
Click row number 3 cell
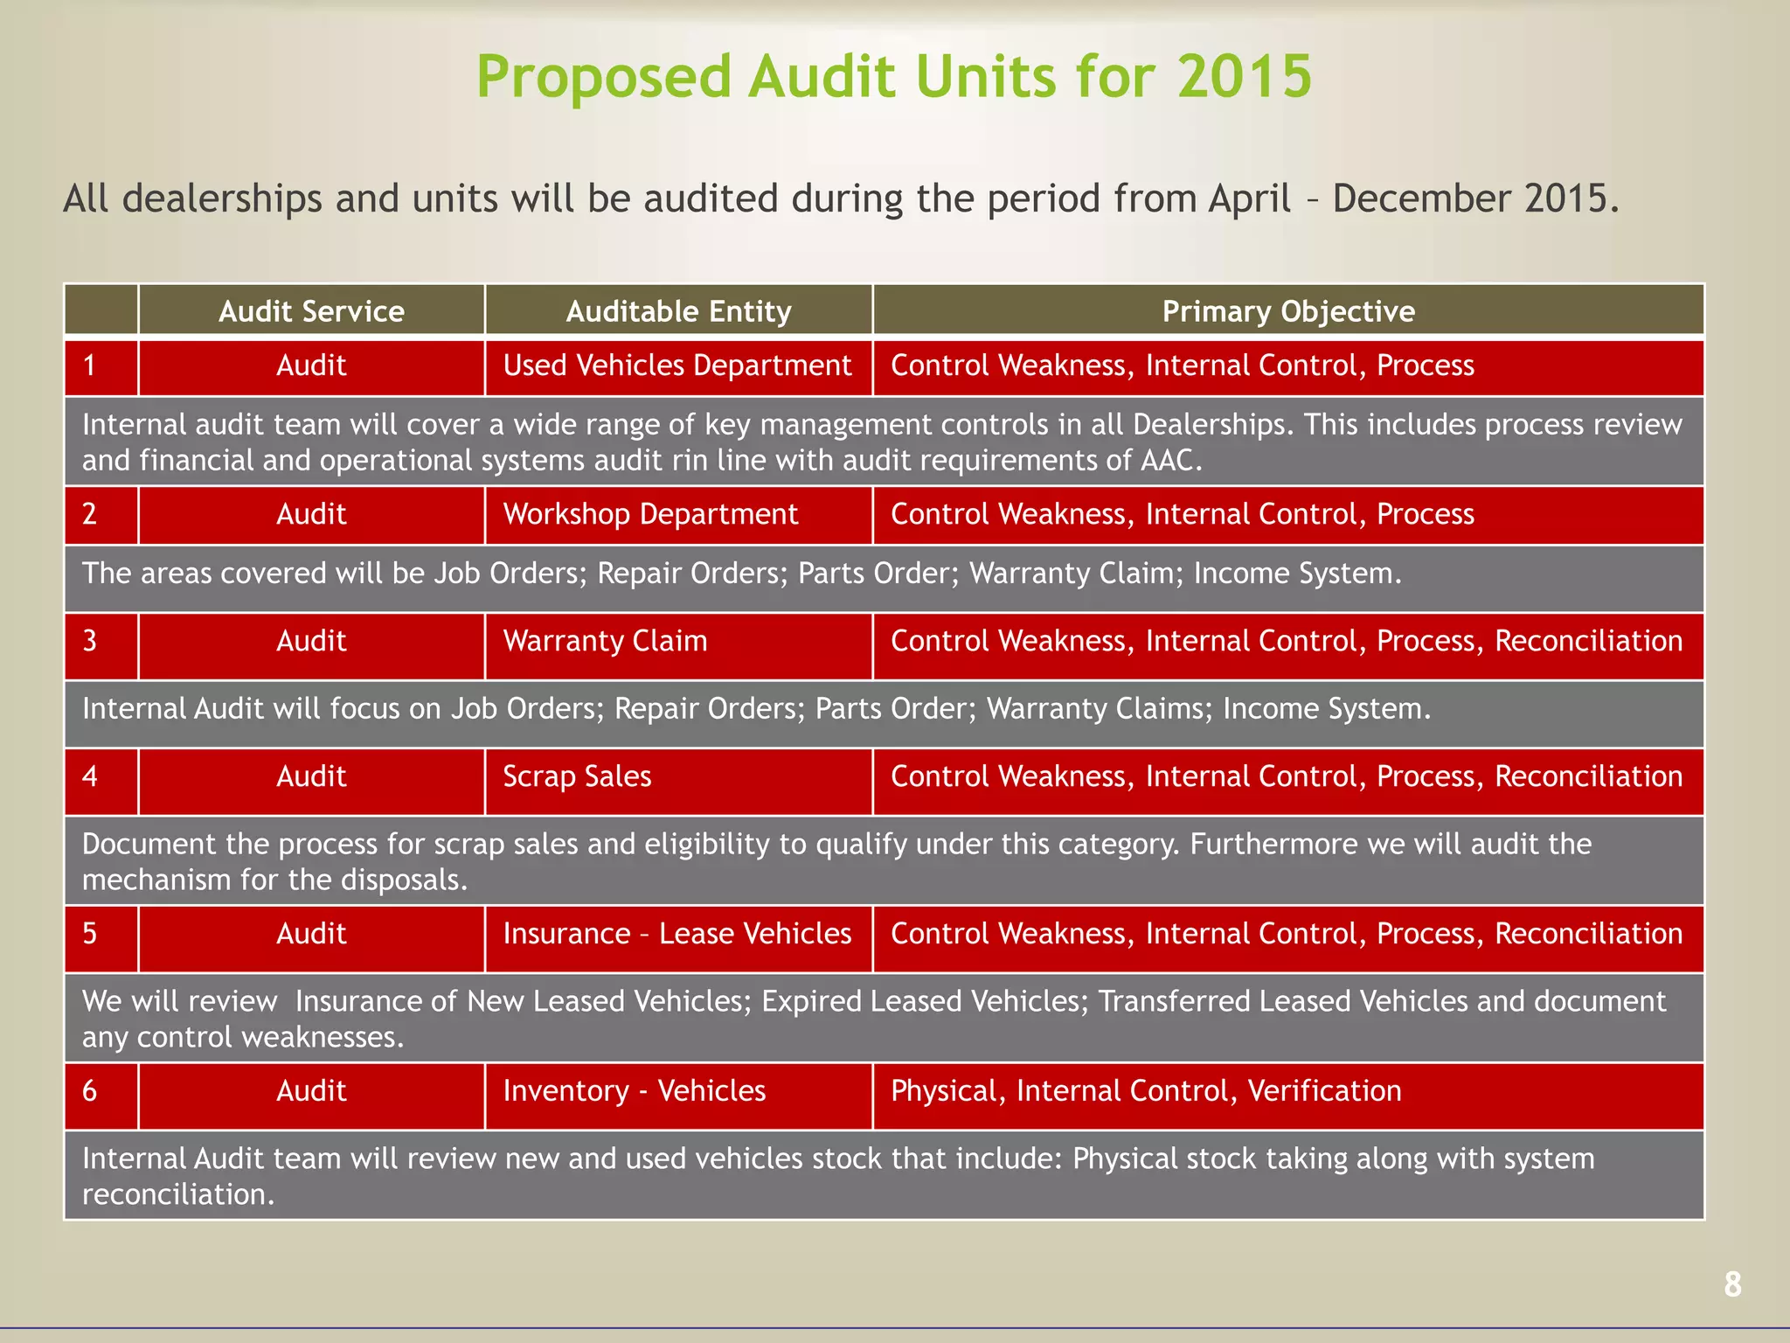(101, 646)
